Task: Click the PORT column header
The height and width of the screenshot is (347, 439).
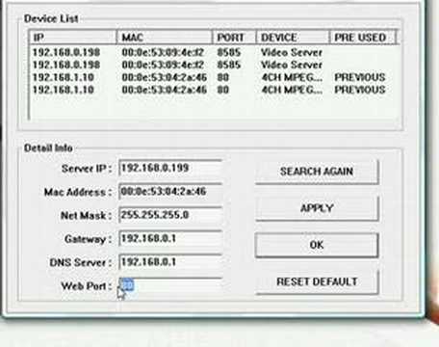Action: 234,38
